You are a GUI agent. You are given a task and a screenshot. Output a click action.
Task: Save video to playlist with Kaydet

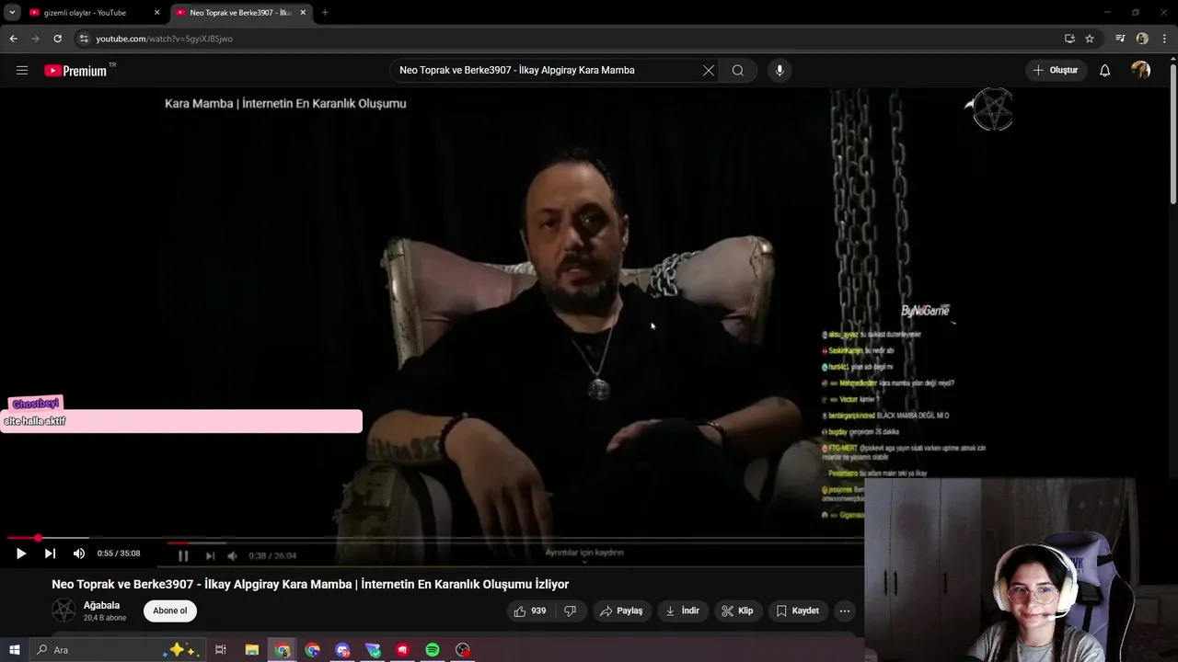pos(797,611)
